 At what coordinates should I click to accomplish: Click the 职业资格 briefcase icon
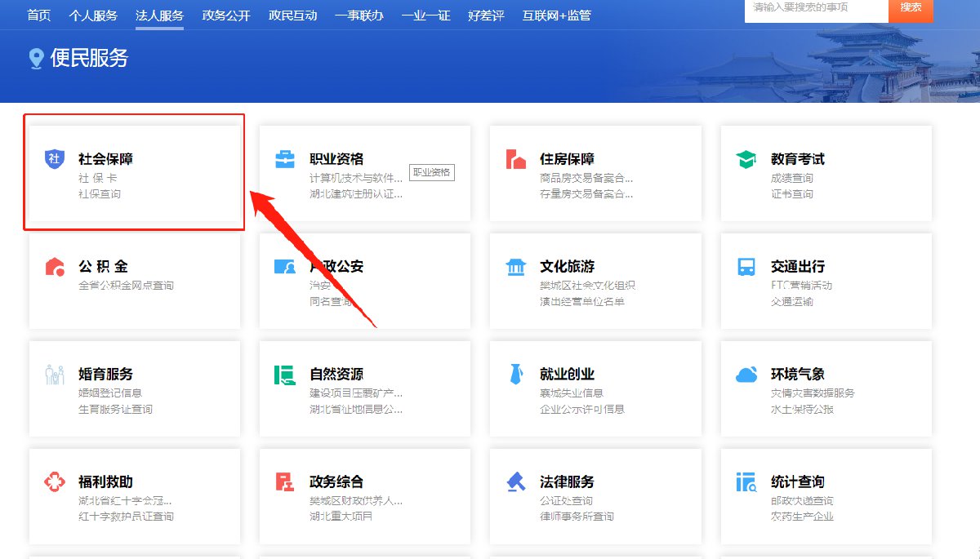click(x=285, y=159)
